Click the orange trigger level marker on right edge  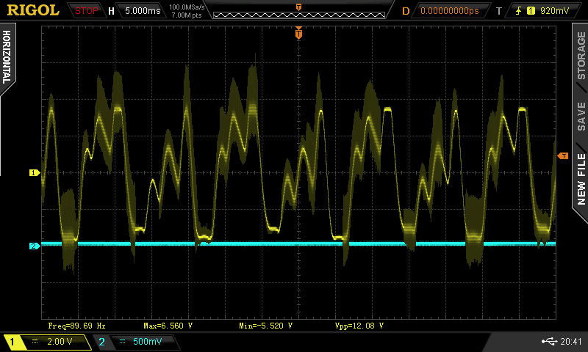click(x=562, y=156)
